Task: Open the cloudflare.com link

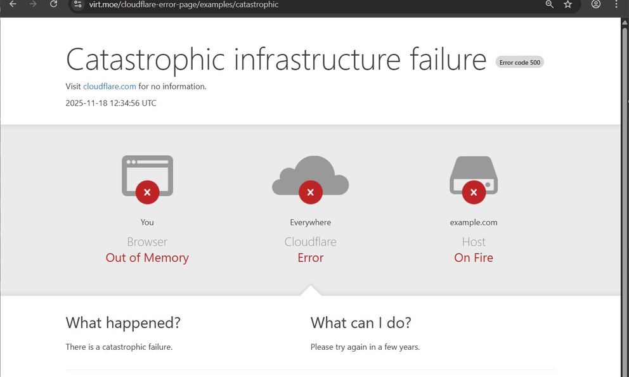Action: click(109, 86)
